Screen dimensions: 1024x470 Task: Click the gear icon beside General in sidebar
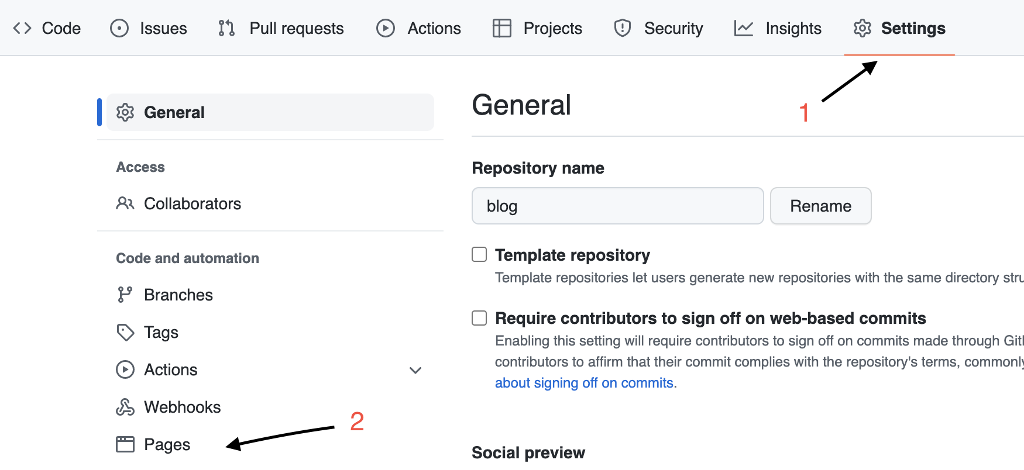(125, 112)
